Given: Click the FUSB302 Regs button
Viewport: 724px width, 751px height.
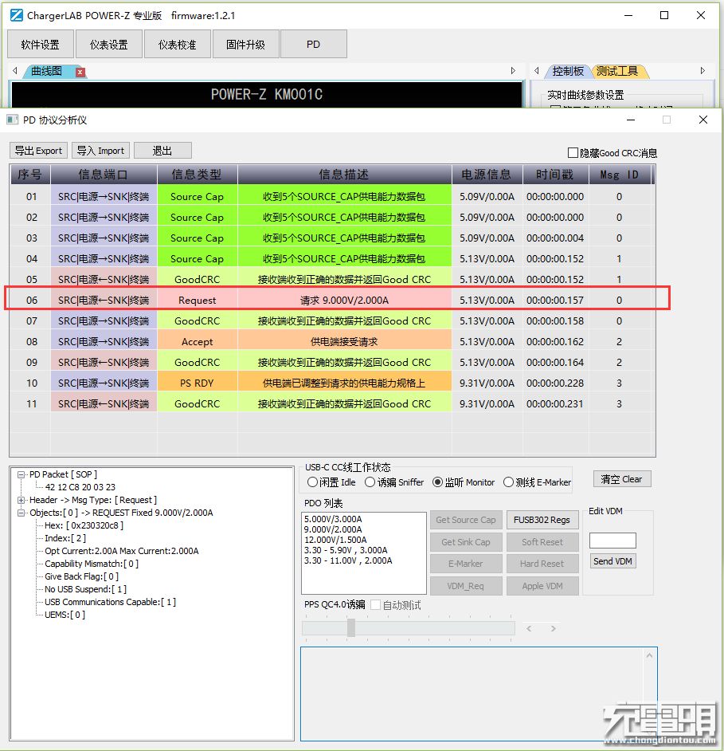Looking at the screenshot, I should (x=542, y=520).
